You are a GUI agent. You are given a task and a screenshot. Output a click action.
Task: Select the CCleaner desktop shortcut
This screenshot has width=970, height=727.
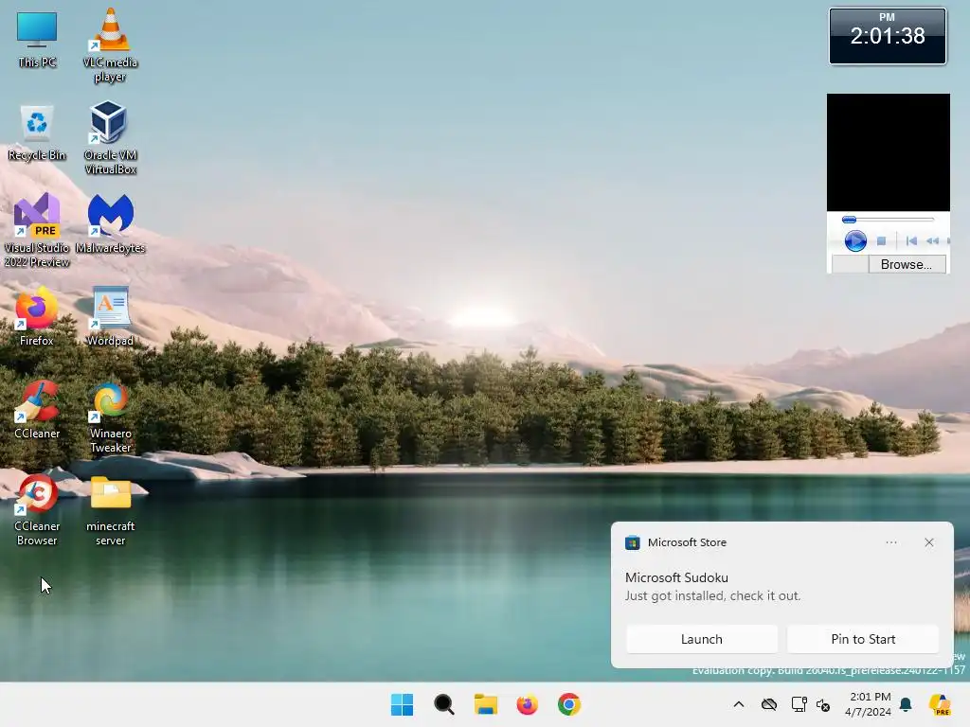37,410
